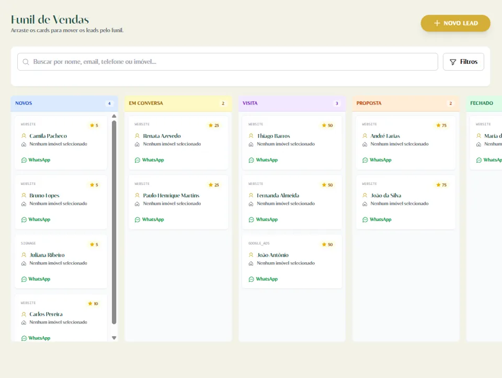Open WhatsApp for João da Silva
Viewport: 502px width, 378px height.
[x=377, y=219]
